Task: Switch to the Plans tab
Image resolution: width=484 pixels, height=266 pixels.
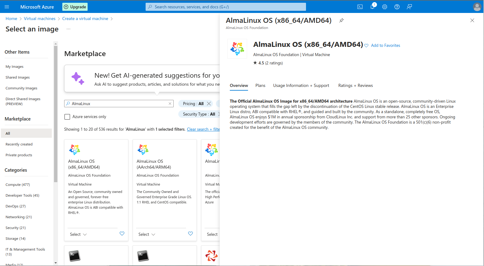Action: click(x=260, y=85)
